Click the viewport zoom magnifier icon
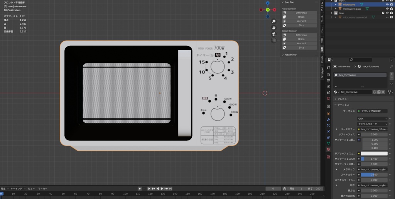This screenshot has width=395, height=199. (x=274, y=22)
